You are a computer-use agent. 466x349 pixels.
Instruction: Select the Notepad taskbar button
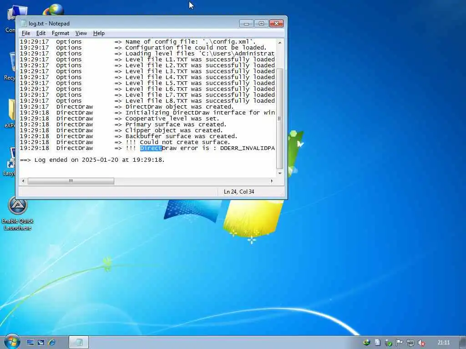[x=79, y=343]
